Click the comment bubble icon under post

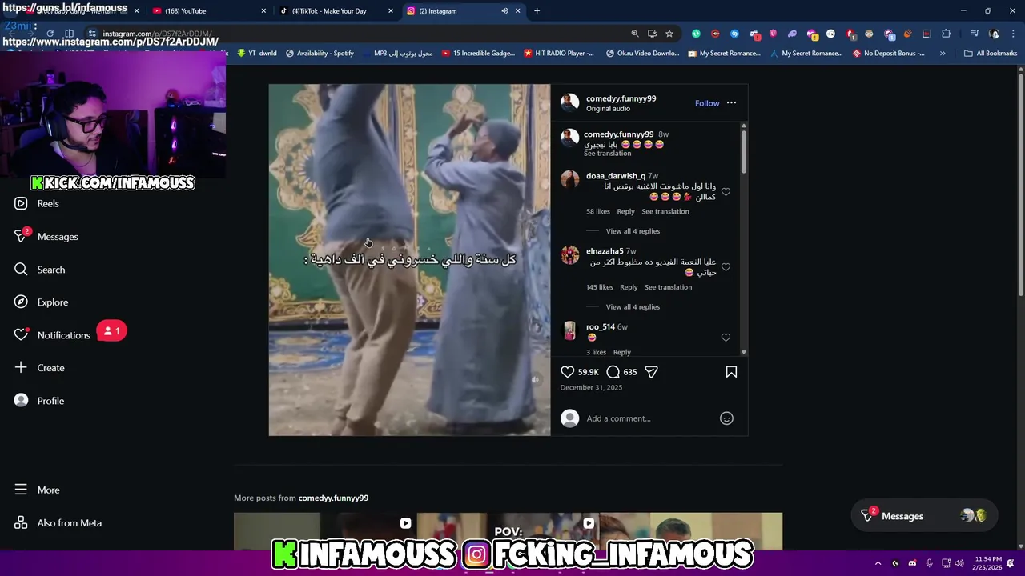click(613, 372)
